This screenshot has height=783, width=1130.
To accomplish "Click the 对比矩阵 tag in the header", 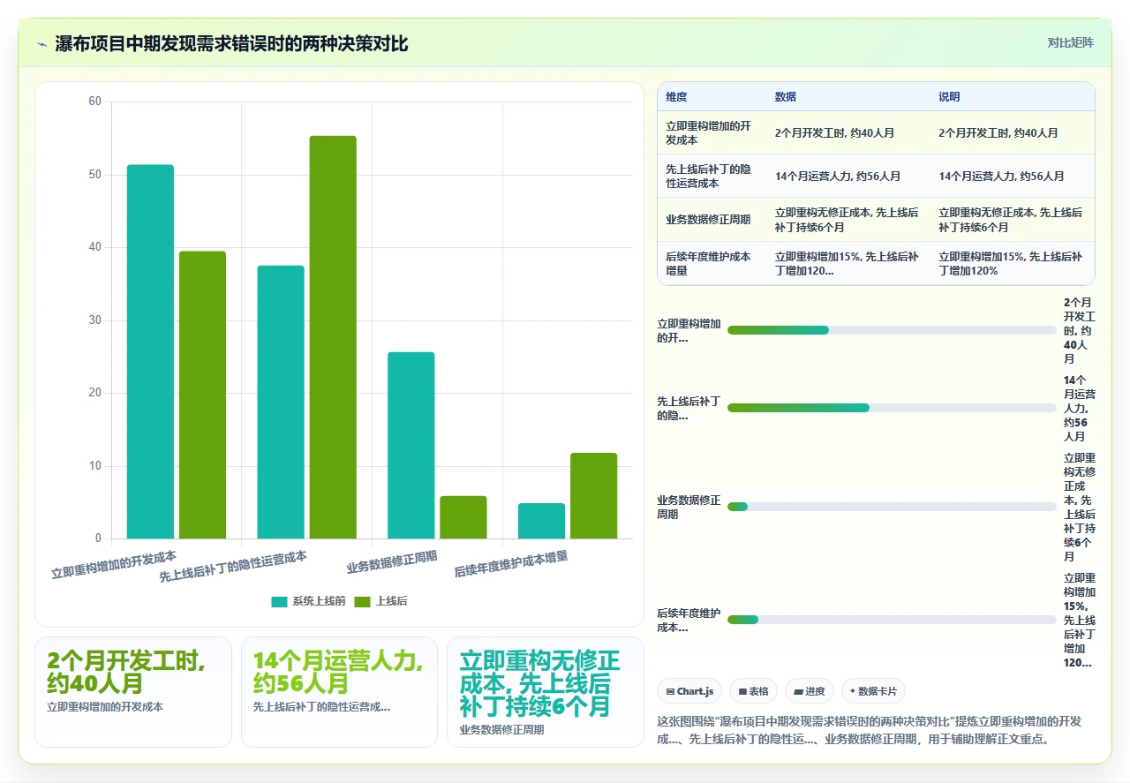I will (x=1070, y=42).
